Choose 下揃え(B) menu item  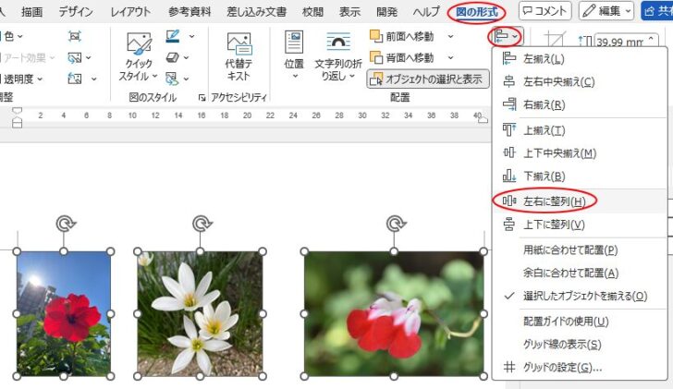pos(580,176)
